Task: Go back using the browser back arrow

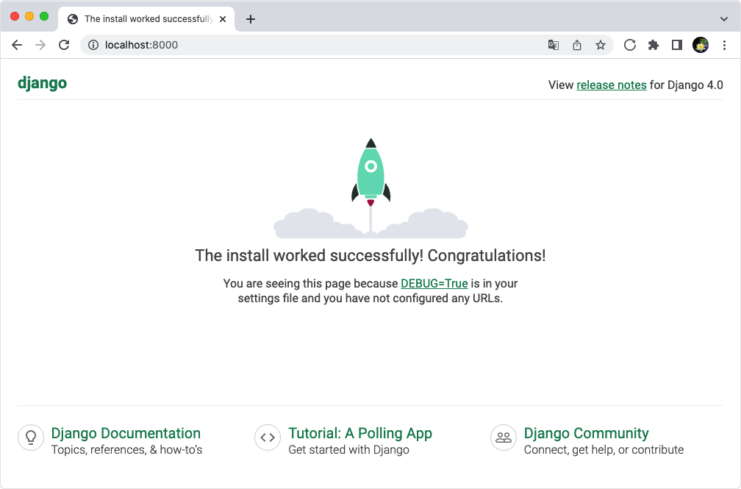Action: point(17,45)
